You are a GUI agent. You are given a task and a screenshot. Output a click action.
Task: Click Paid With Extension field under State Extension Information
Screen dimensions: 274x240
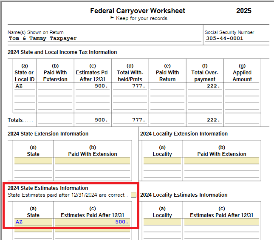(93, 161)
